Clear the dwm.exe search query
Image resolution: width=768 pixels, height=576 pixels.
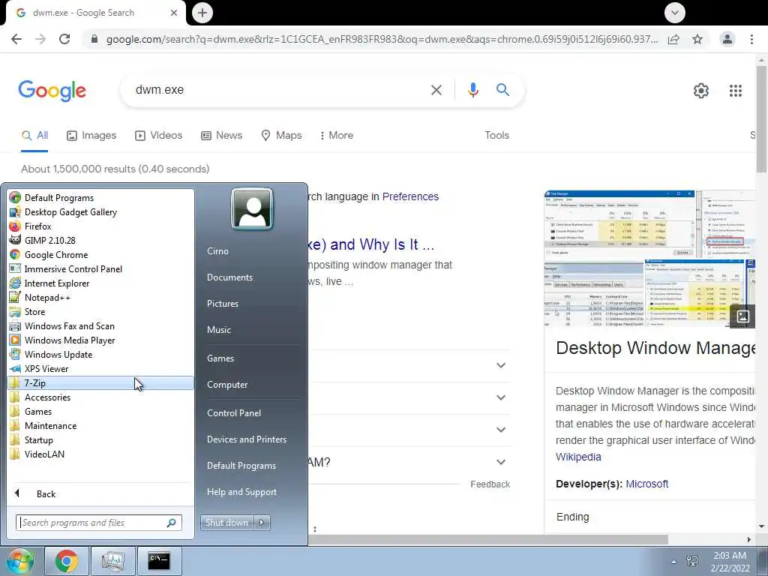(x=436, y=90)
